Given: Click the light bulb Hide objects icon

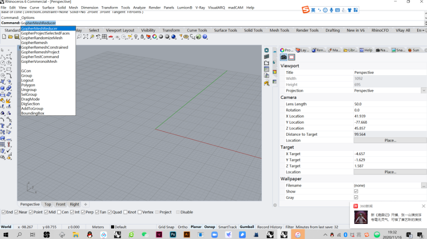Looking at the screenshot, I should [x=136, y=37].
